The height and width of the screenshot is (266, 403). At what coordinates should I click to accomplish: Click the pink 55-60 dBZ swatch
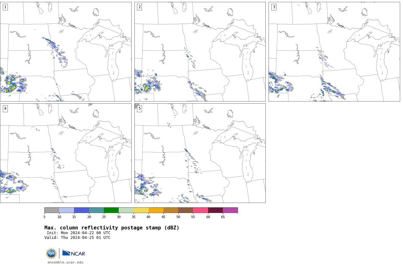point(201,210)
